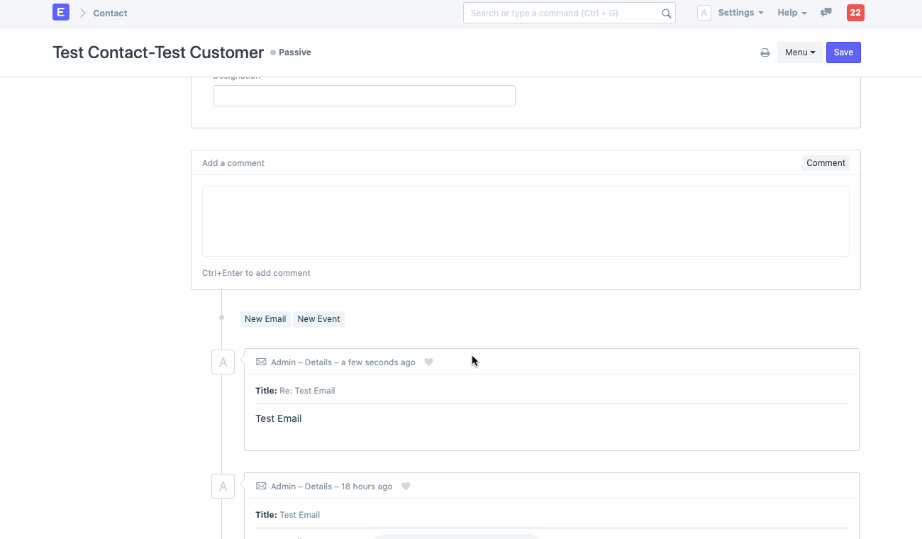This screenshot has height=539, width=922.
Task: Open the notifications badge showing 22
Action: coord(855,13)
